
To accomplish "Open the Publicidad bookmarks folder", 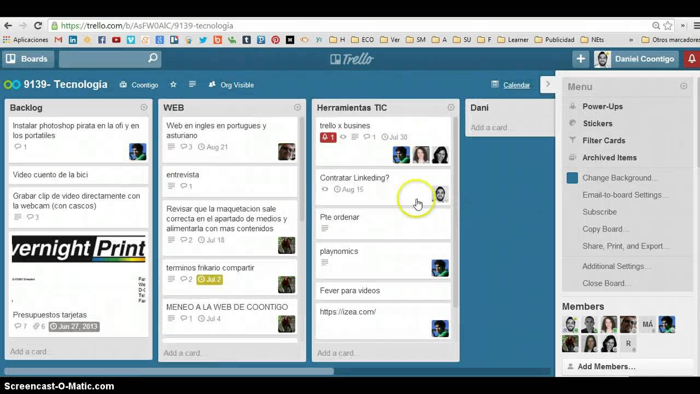I will (x=555, y=39).
